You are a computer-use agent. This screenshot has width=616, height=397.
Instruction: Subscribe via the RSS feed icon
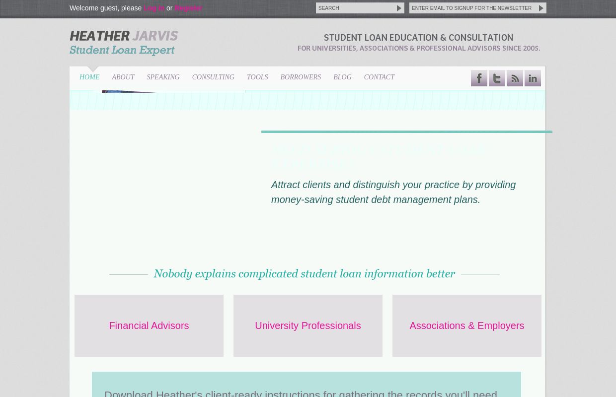tap(515, 78)
